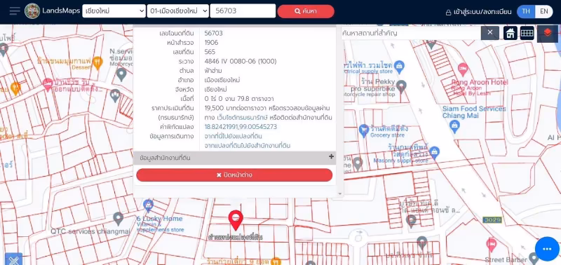
Task: Click เข้าสู่ระบบ/ลงทะเบียน login link
Action: click(x=478, y=12)
